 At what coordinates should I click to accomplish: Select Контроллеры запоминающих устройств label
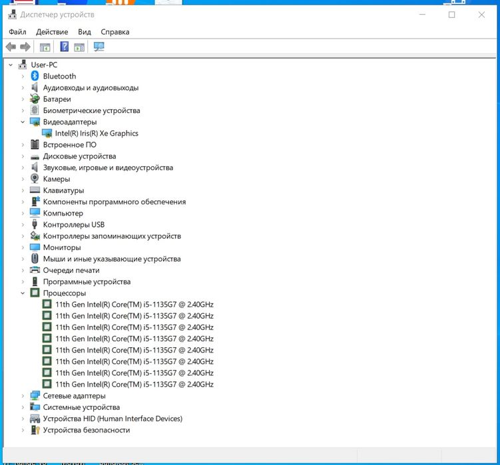coord(112,236)
